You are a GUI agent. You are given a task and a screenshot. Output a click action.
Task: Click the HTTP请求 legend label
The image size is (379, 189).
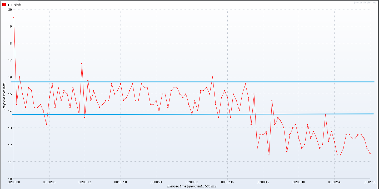(x=14, y=5)
